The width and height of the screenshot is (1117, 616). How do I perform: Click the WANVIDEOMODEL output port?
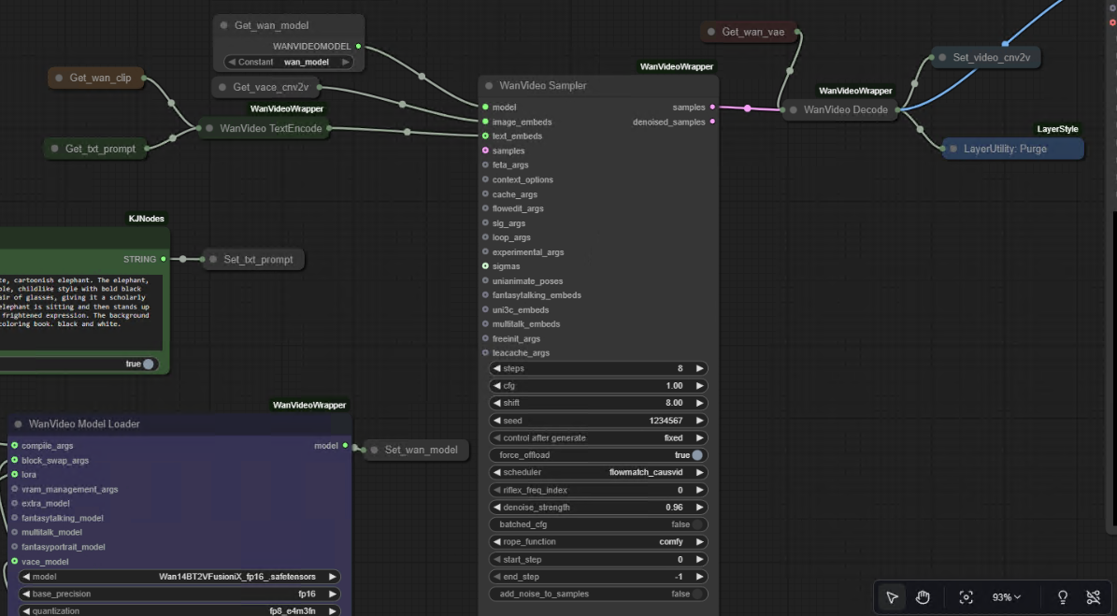click(x=358, y=47)
